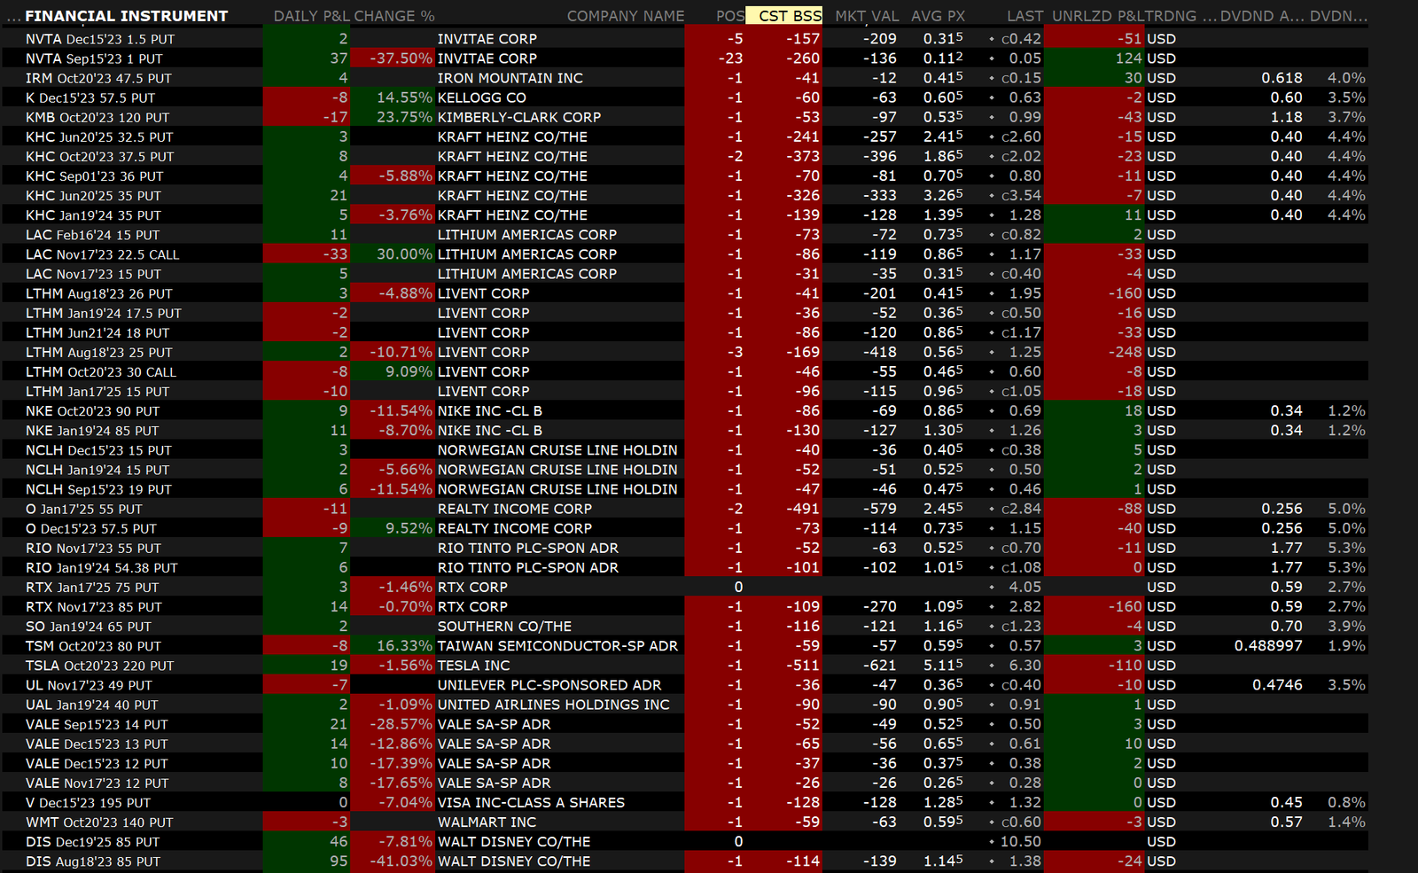This screenshot has height=873, width=1418.
Task: Select the TSLA Oct20'23 220 PUT row
Action: 100,666
